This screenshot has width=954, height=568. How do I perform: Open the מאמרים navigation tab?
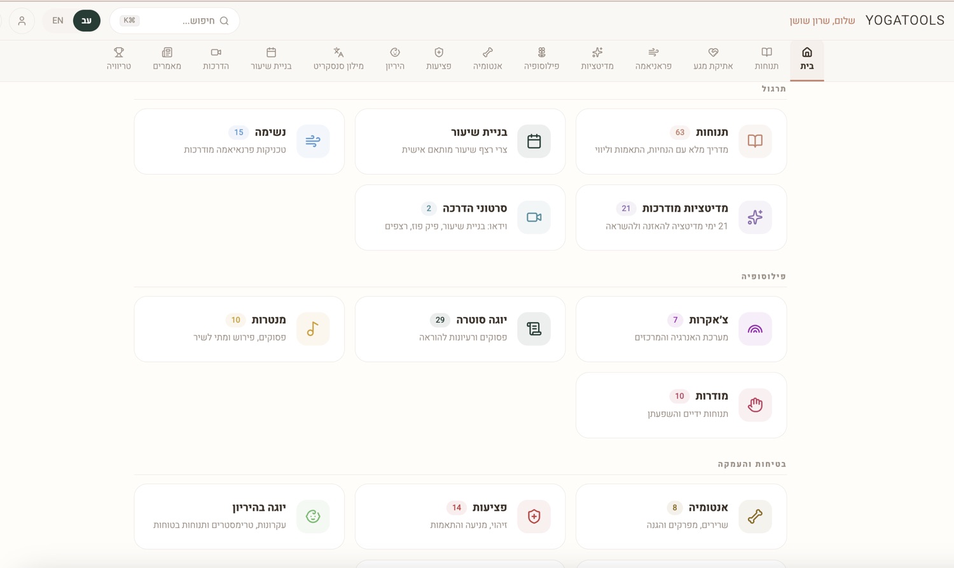point(167,60)
